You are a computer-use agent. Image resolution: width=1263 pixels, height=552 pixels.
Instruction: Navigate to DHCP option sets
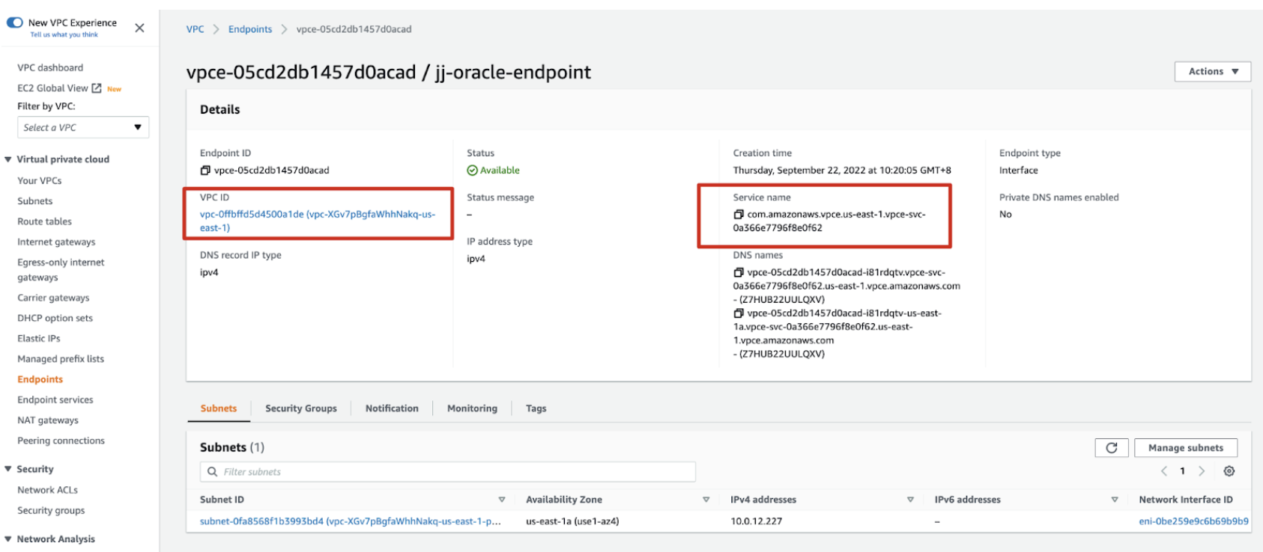55,318
